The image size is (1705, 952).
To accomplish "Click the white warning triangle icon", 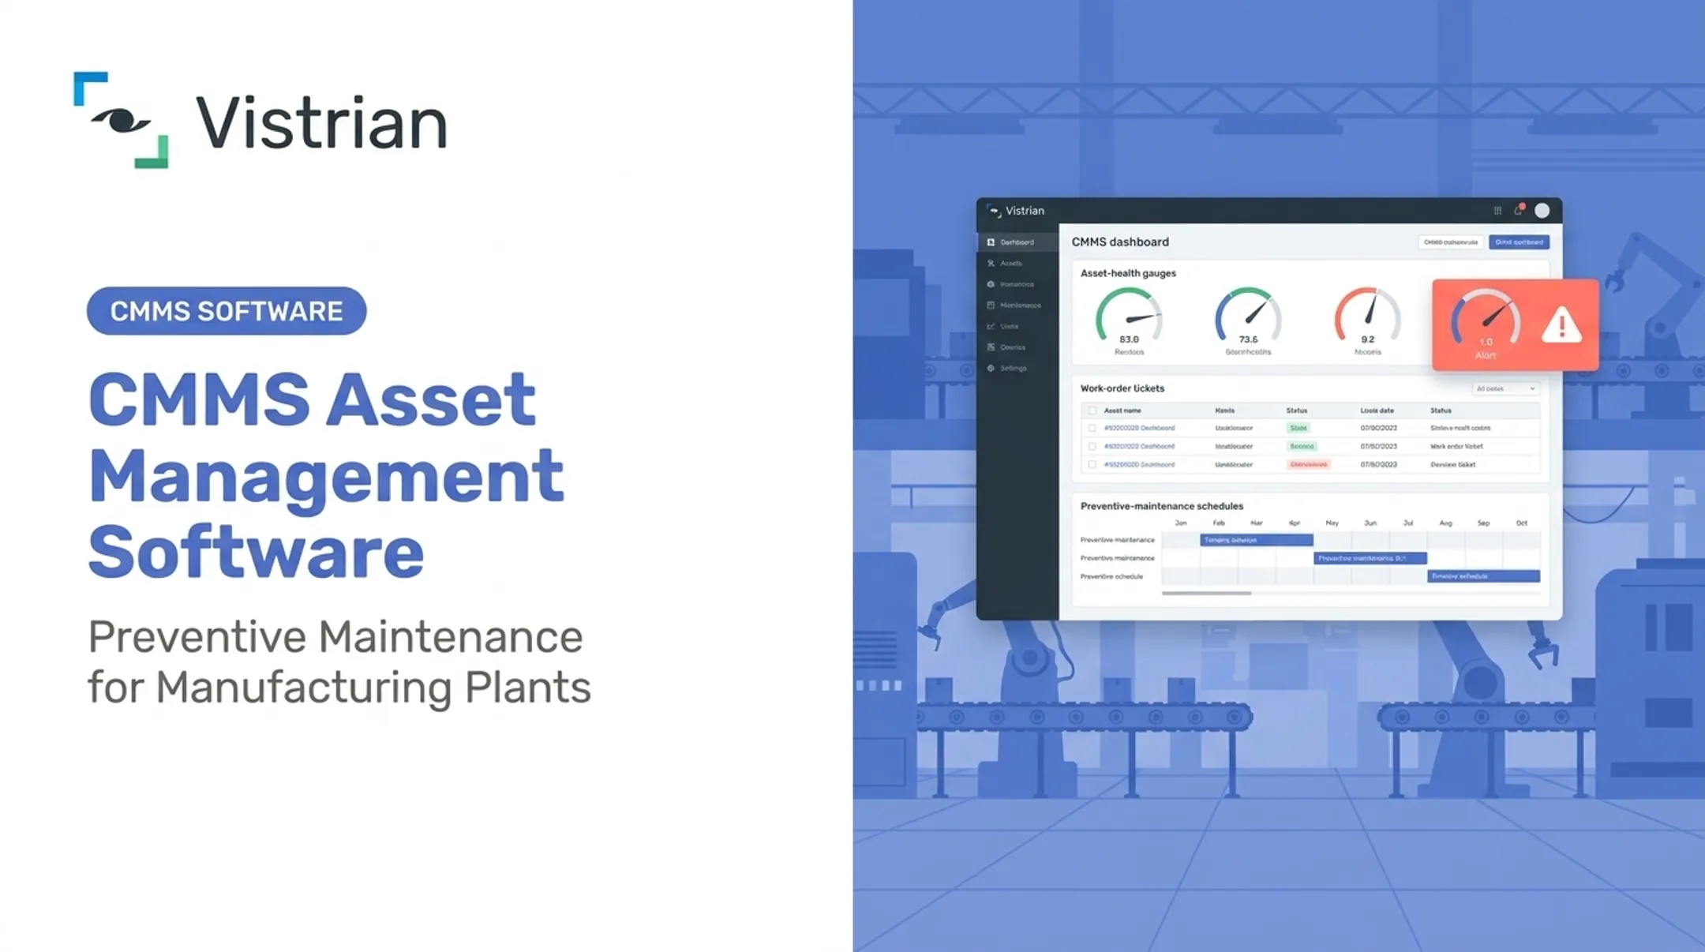I will (1561, 325).
